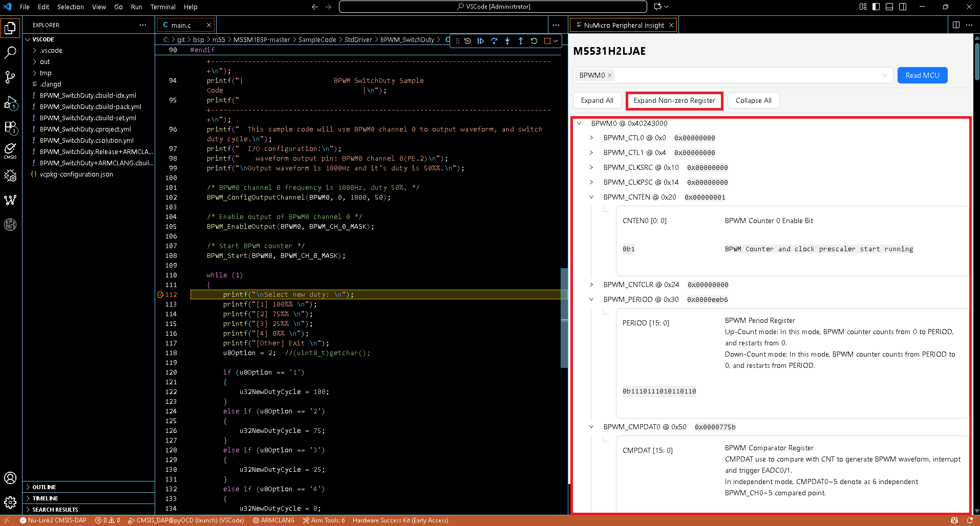The width and height of the screenshot is (980, 526).
Task: Click the Collapse All button
Action: (x=753, y=100)
